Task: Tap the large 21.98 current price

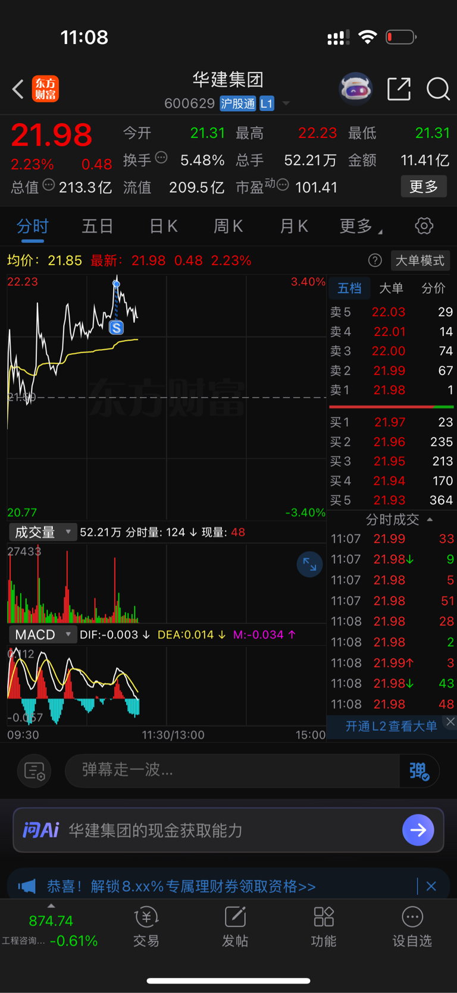Action: (52, 135)
